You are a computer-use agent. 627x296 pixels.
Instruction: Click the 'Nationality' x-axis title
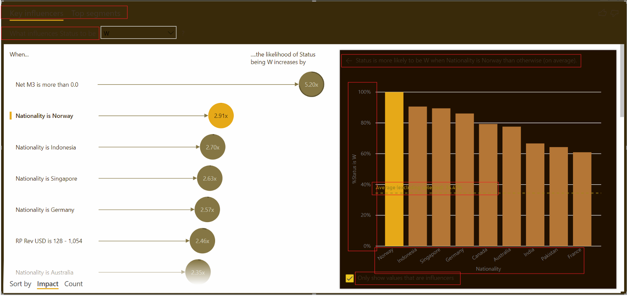488,269
